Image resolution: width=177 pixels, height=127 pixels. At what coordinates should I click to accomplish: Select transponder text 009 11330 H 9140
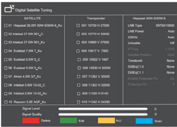95,94
